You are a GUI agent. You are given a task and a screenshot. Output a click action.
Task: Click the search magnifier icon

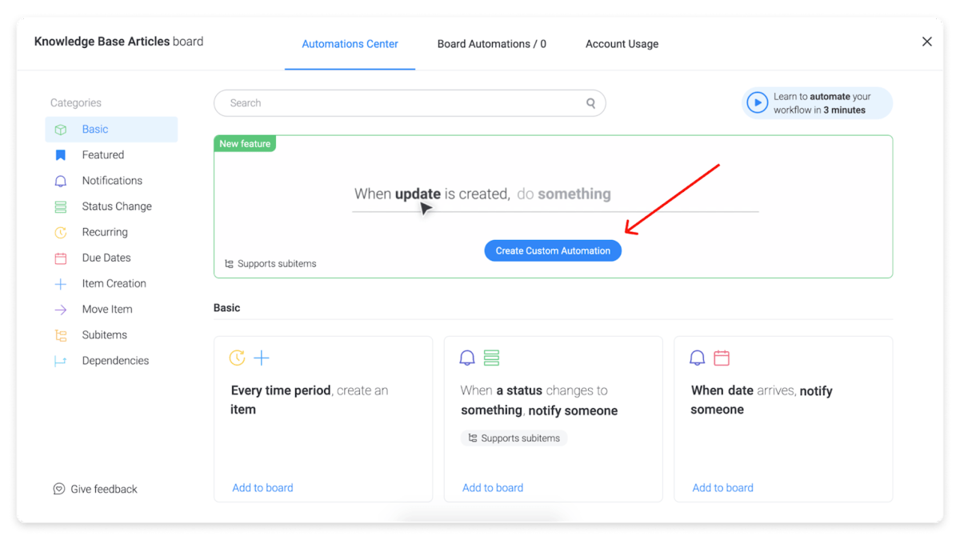pyautogui.click(x=590, y=103)
